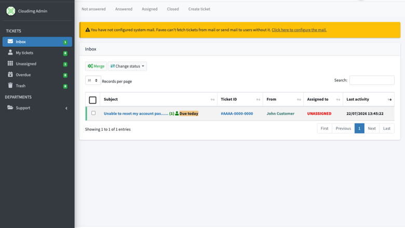Tick the checkbox for the password reset ticket
The height and width of the screenshot is (228, 405).
93,113
